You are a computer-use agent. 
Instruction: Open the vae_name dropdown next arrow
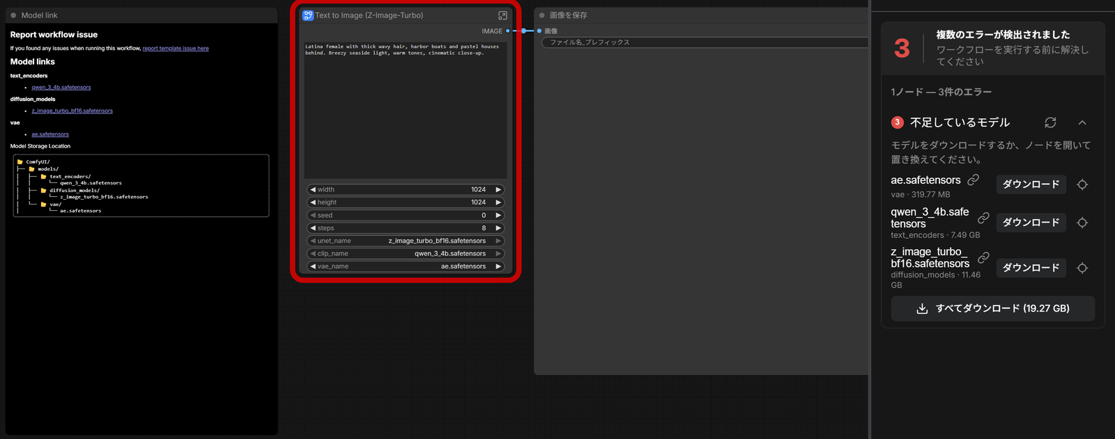pyautogui.click(x=498, y=266)
